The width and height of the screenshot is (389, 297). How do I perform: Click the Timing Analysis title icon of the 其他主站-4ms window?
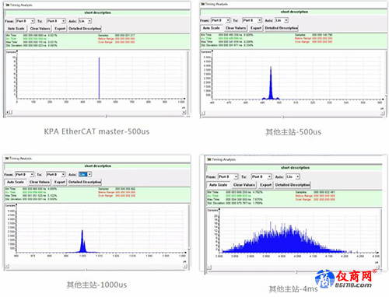209,159
